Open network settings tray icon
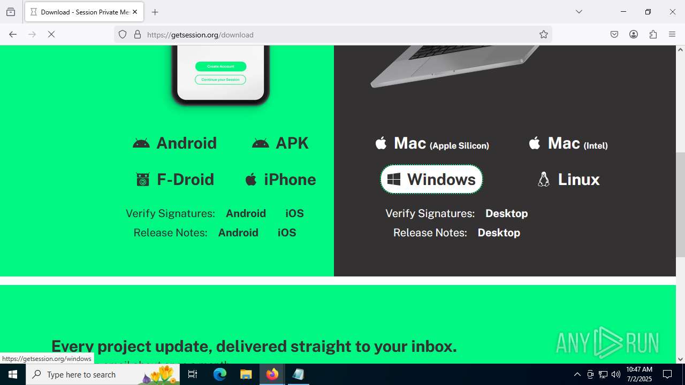Viewport: 685px width, 385px height. [603, 374]
